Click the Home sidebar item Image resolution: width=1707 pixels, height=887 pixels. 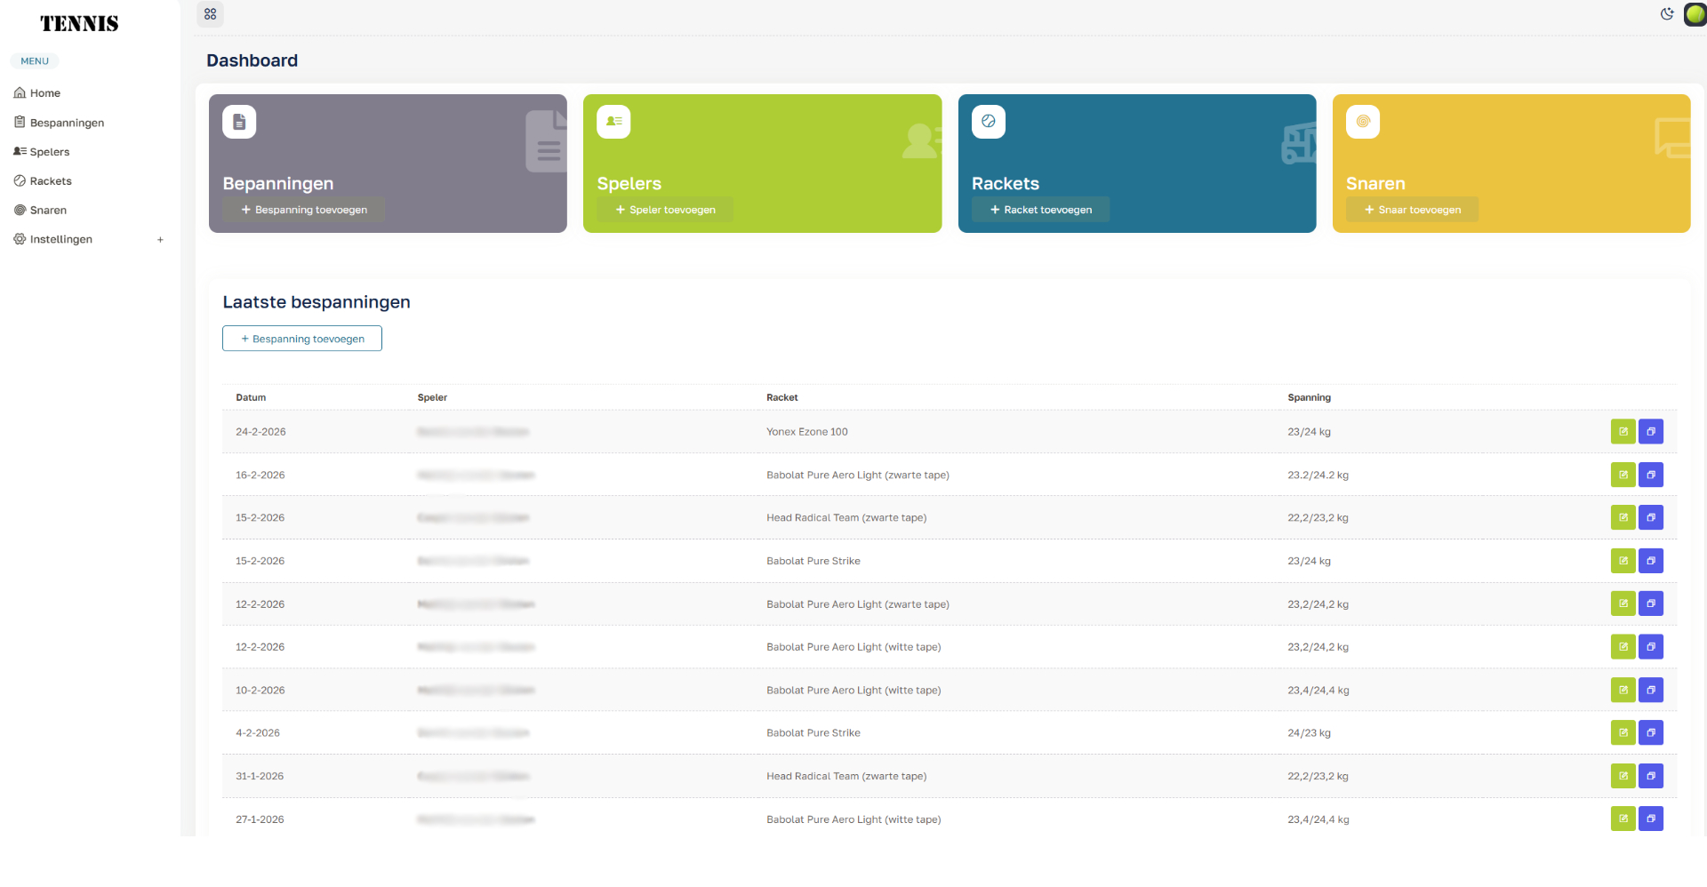[44, 93]
